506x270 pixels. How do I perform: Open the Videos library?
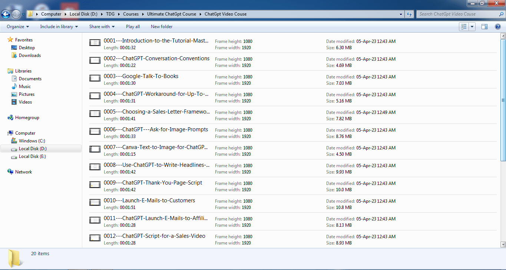pyautogui.click(x=25, y=102)
